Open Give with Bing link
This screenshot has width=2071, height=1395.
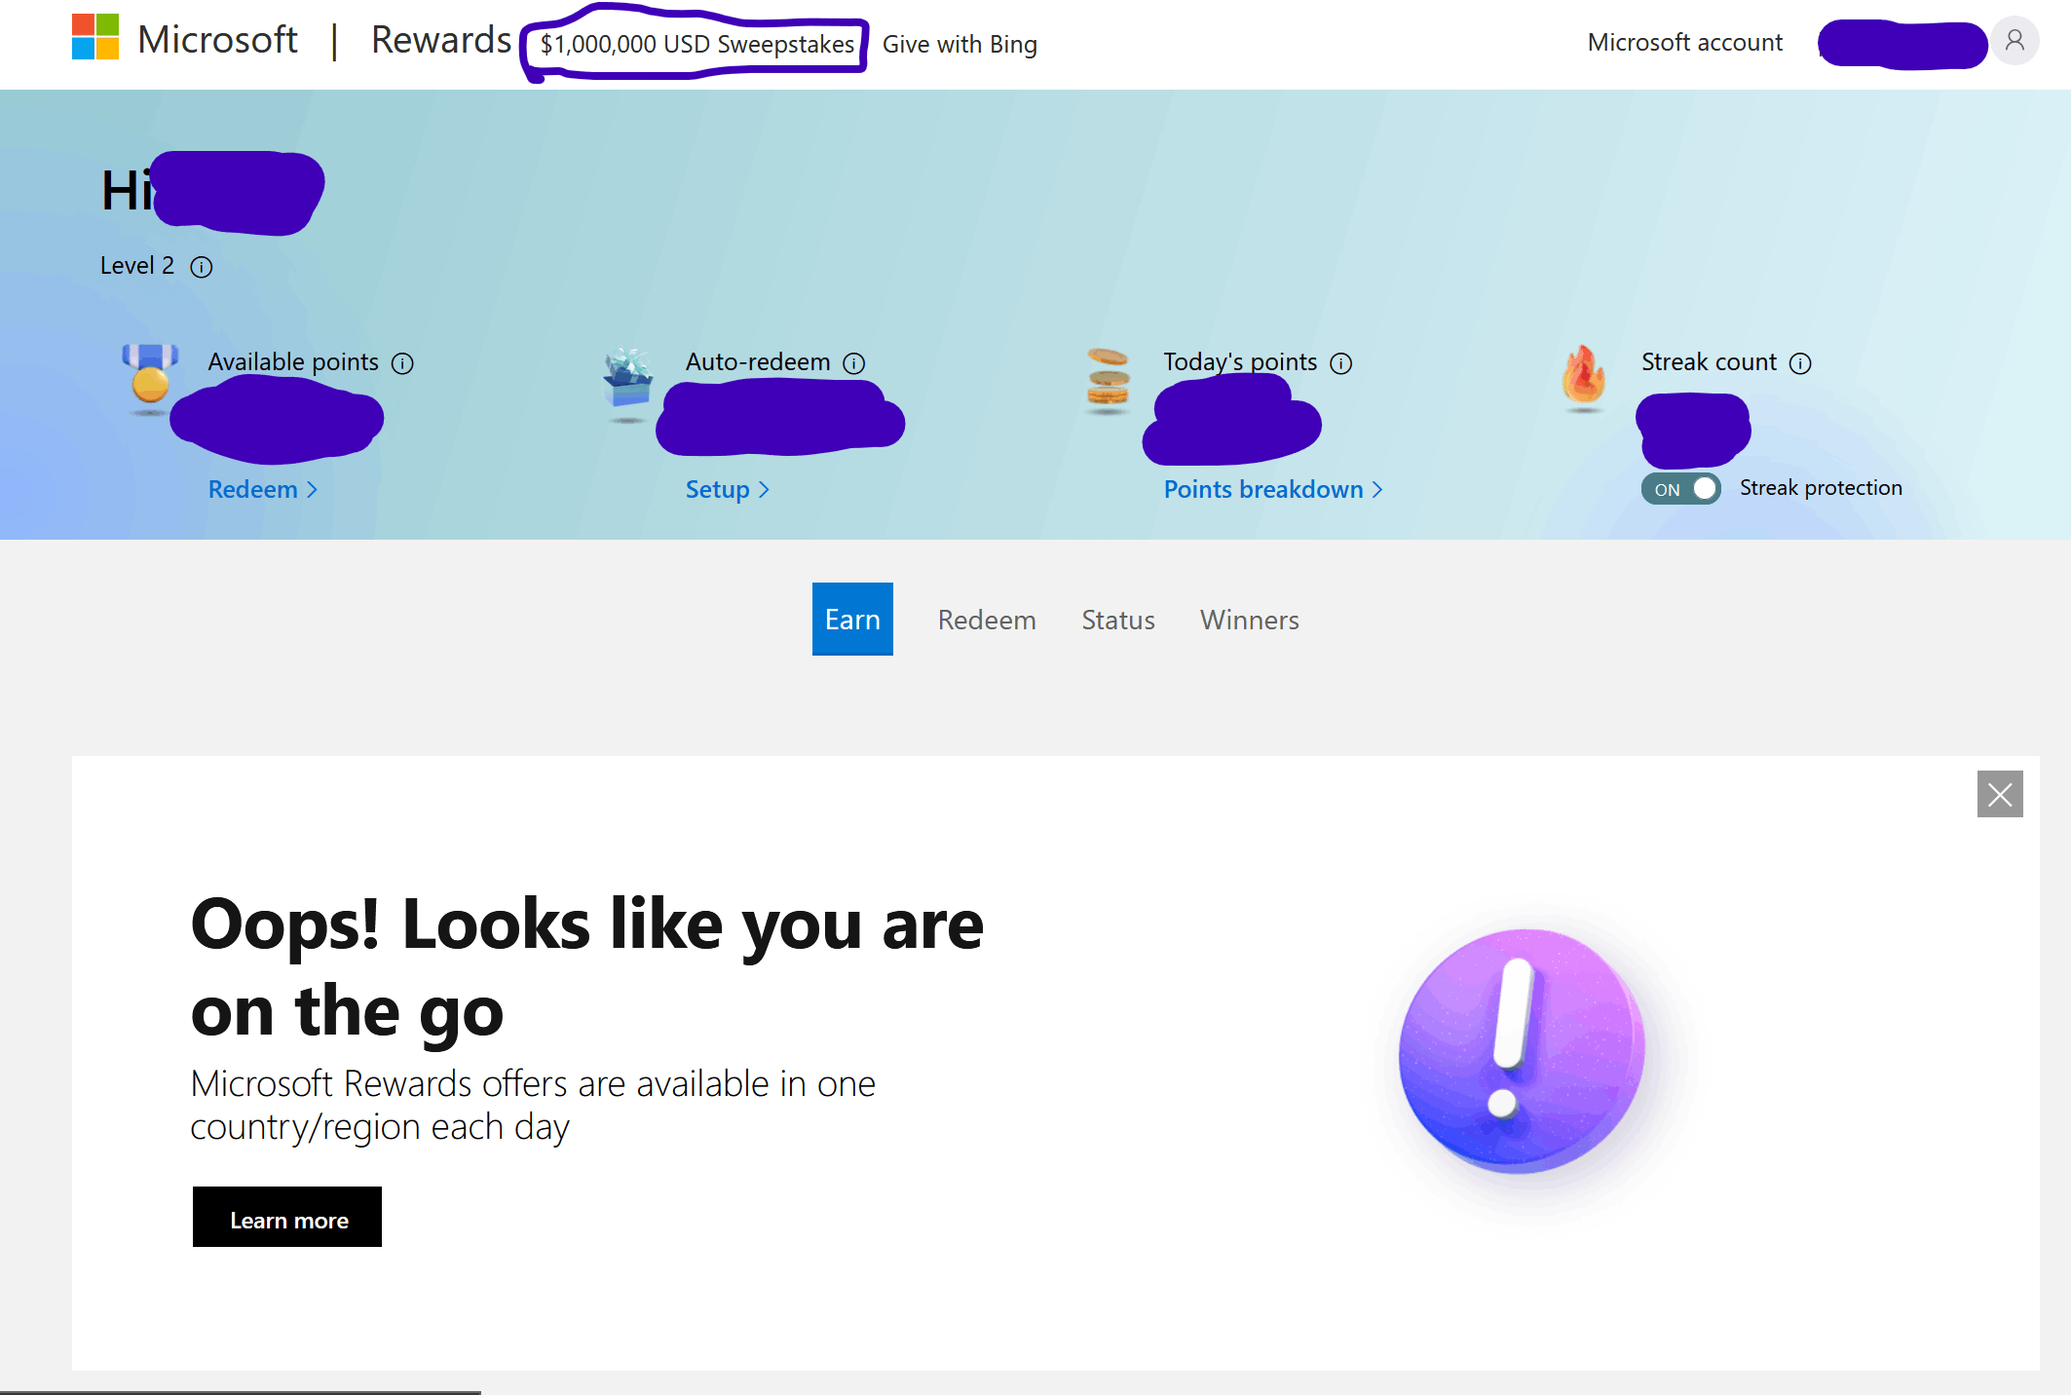point(960,45)
